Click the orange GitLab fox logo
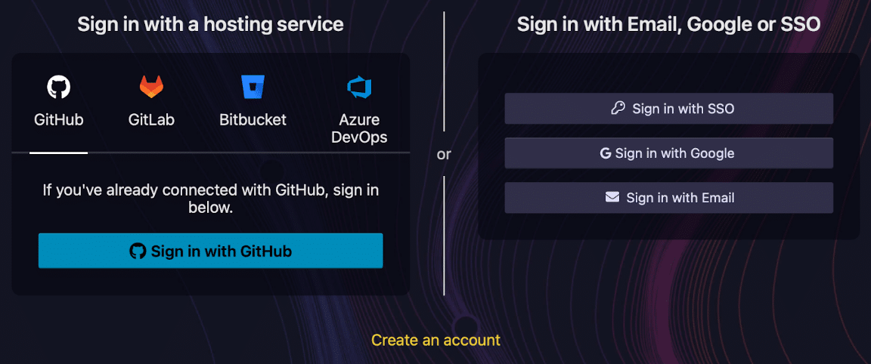 [151, 87]
